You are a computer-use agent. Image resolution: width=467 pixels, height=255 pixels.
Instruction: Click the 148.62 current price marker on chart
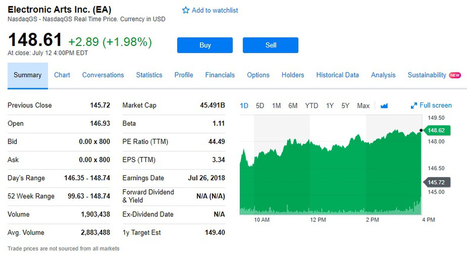(x=436, y=130)
